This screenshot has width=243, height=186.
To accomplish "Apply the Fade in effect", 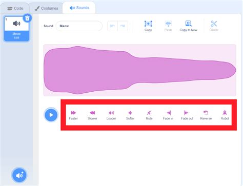I will click(168, 115).
